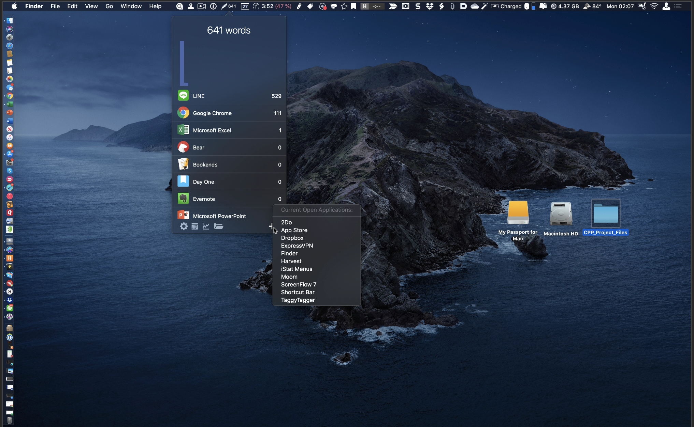
Task: Select the Google Chrome row
Action: (229, 113)
